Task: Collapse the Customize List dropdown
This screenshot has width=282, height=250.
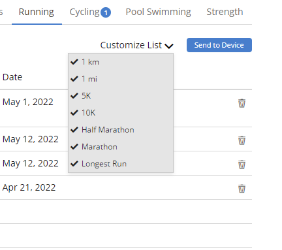Action: click(x=136, y=45)
